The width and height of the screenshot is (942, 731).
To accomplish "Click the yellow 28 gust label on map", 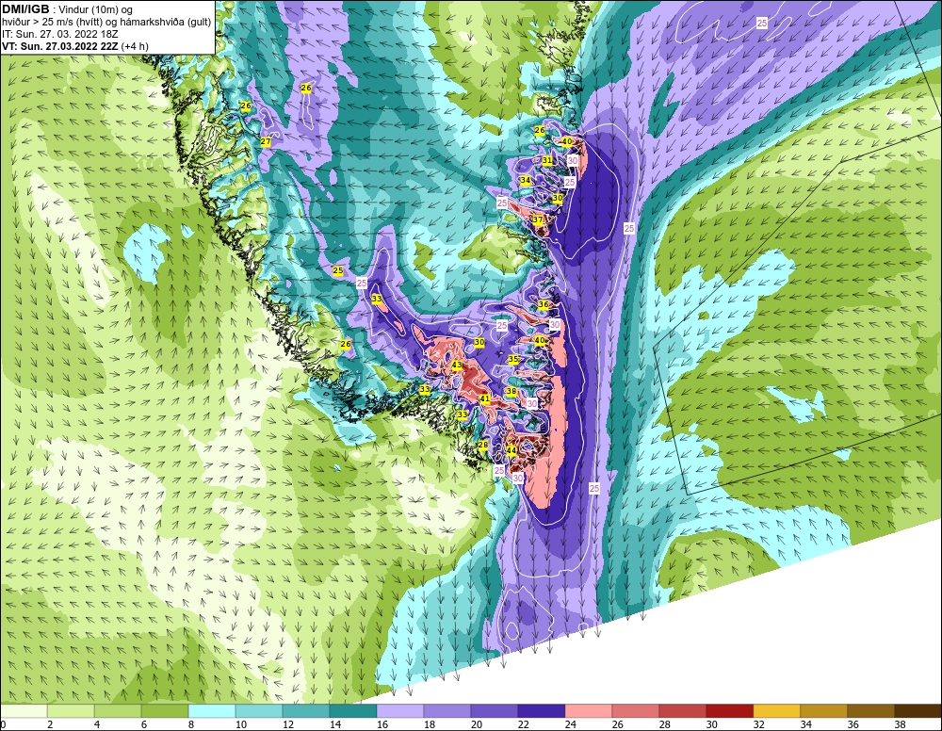I will pos(482,445).
